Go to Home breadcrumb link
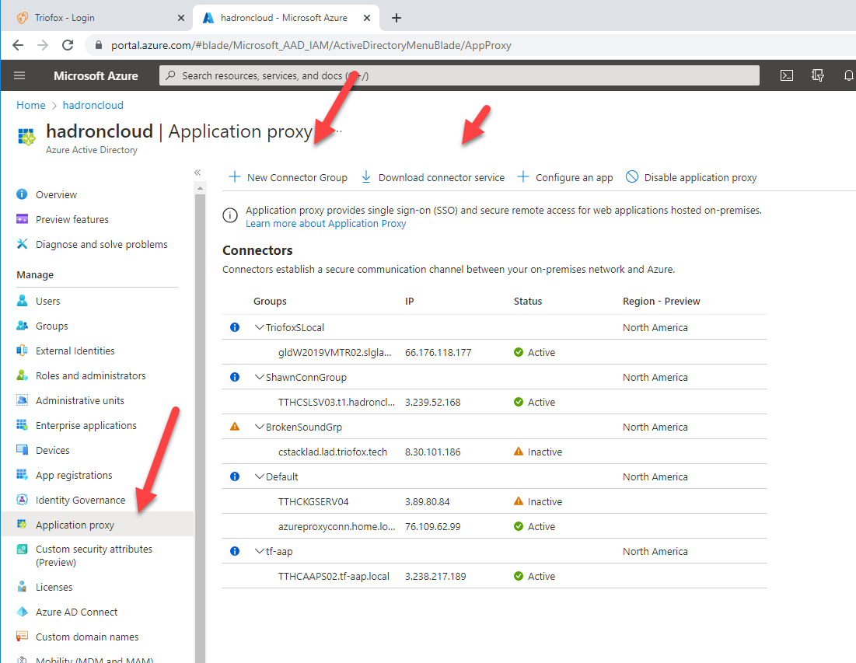Viewport: 856px width, 663px height. pos(30,105)
